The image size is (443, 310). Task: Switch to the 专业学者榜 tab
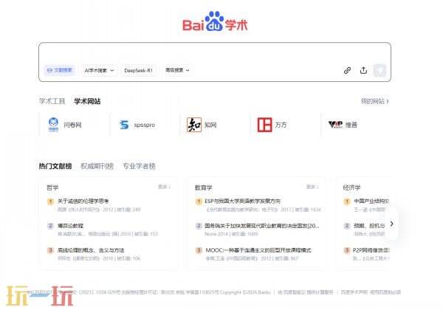tap(139, 166)
